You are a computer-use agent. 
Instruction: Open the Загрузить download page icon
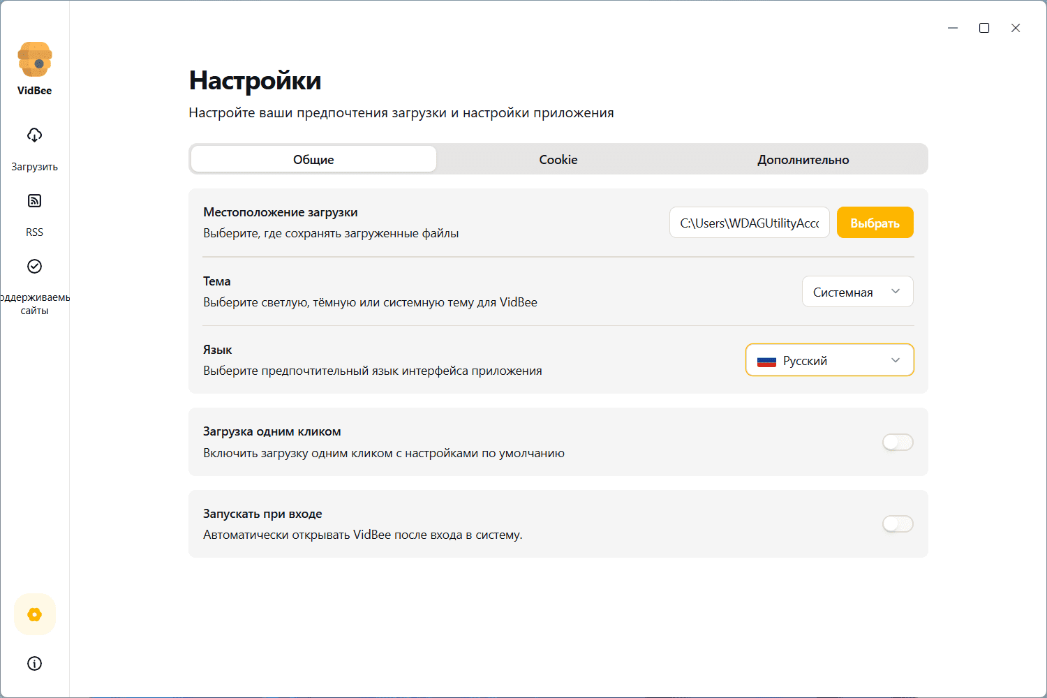tap(34, 135)
